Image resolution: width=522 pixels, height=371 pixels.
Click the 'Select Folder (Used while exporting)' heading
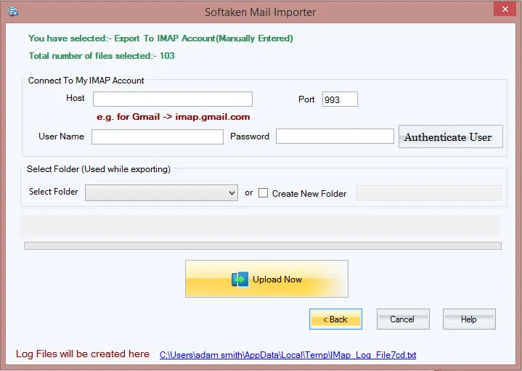pyautogui.click(x=99, y=169)
